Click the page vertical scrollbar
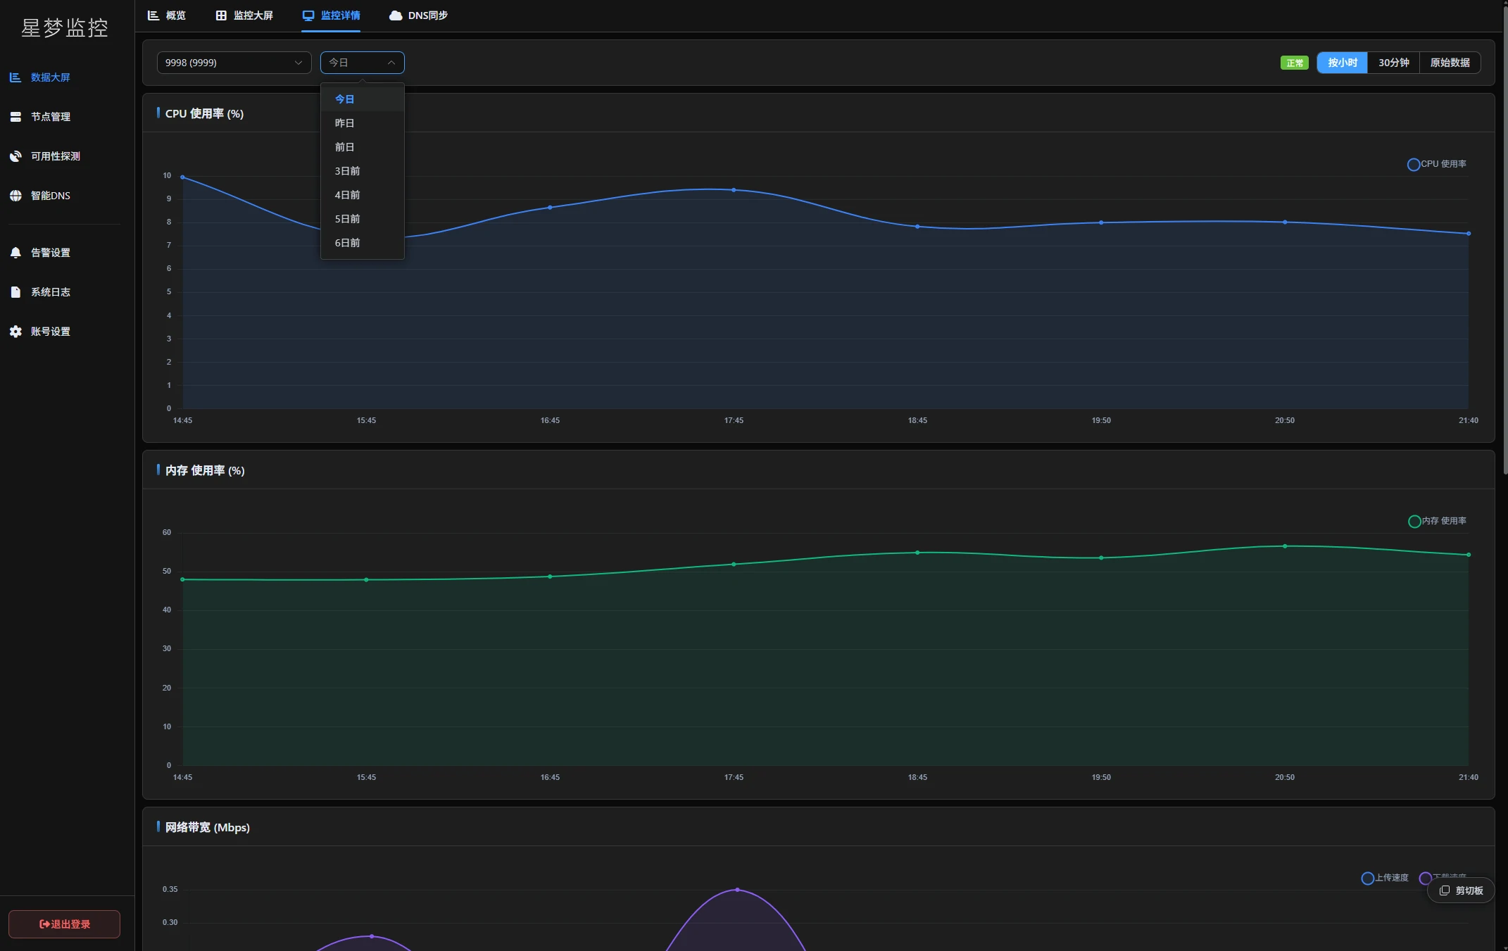 click(1504, 239)
